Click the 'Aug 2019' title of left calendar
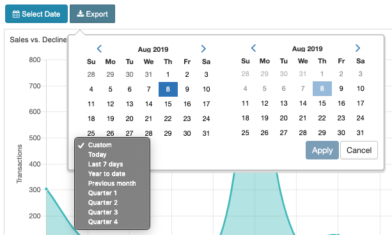The height and width of the screenshot is (235, 392). click(153, 49)
